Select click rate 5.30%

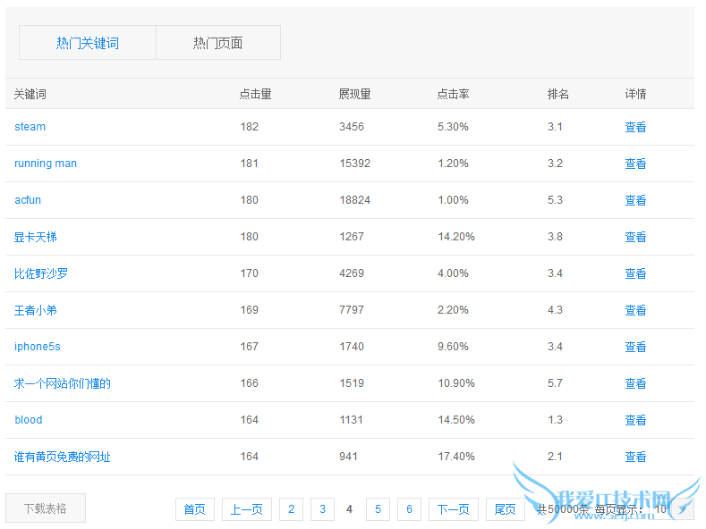coord(453,127)
